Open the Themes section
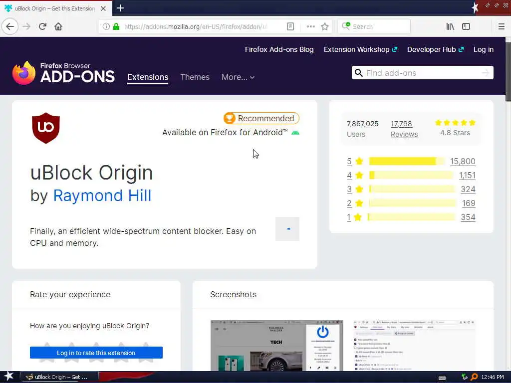The width and height of the screenshot is (511, 383). click(x=195, y=77)
